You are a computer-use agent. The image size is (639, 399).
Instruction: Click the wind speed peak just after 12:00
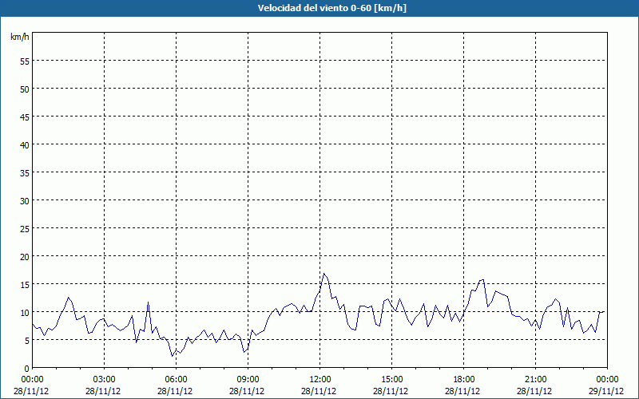click(x=324, y=274)
